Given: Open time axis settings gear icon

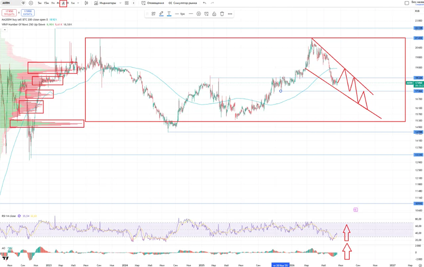Looking at the screenshot, I should click(x=421, y=265).
